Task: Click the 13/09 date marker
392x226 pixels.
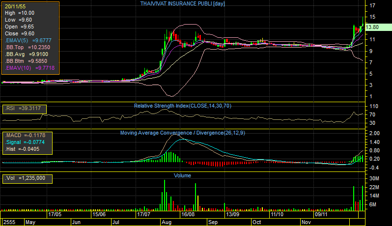Action: 232,214
